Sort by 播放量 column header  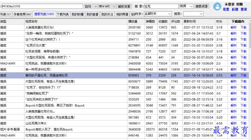point(136,22)
